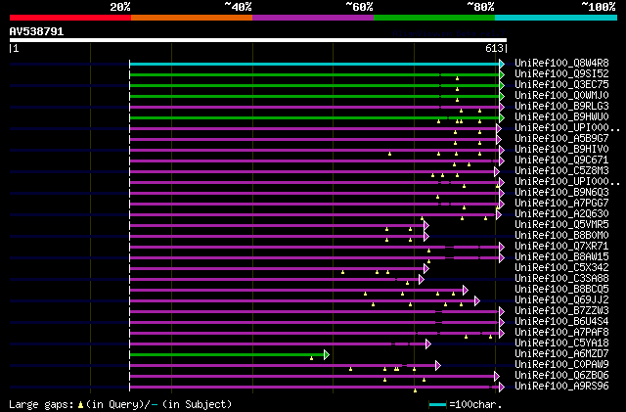Click the UniRef100_B8BCQ5 label
The width and height of the screenshot is (626, 412).
[x=561, y=290]
